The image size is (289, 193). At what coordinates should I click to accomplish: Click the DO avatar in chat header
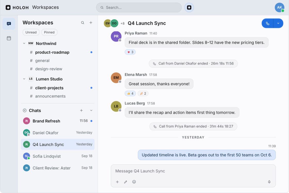click(x=114, y=23)
